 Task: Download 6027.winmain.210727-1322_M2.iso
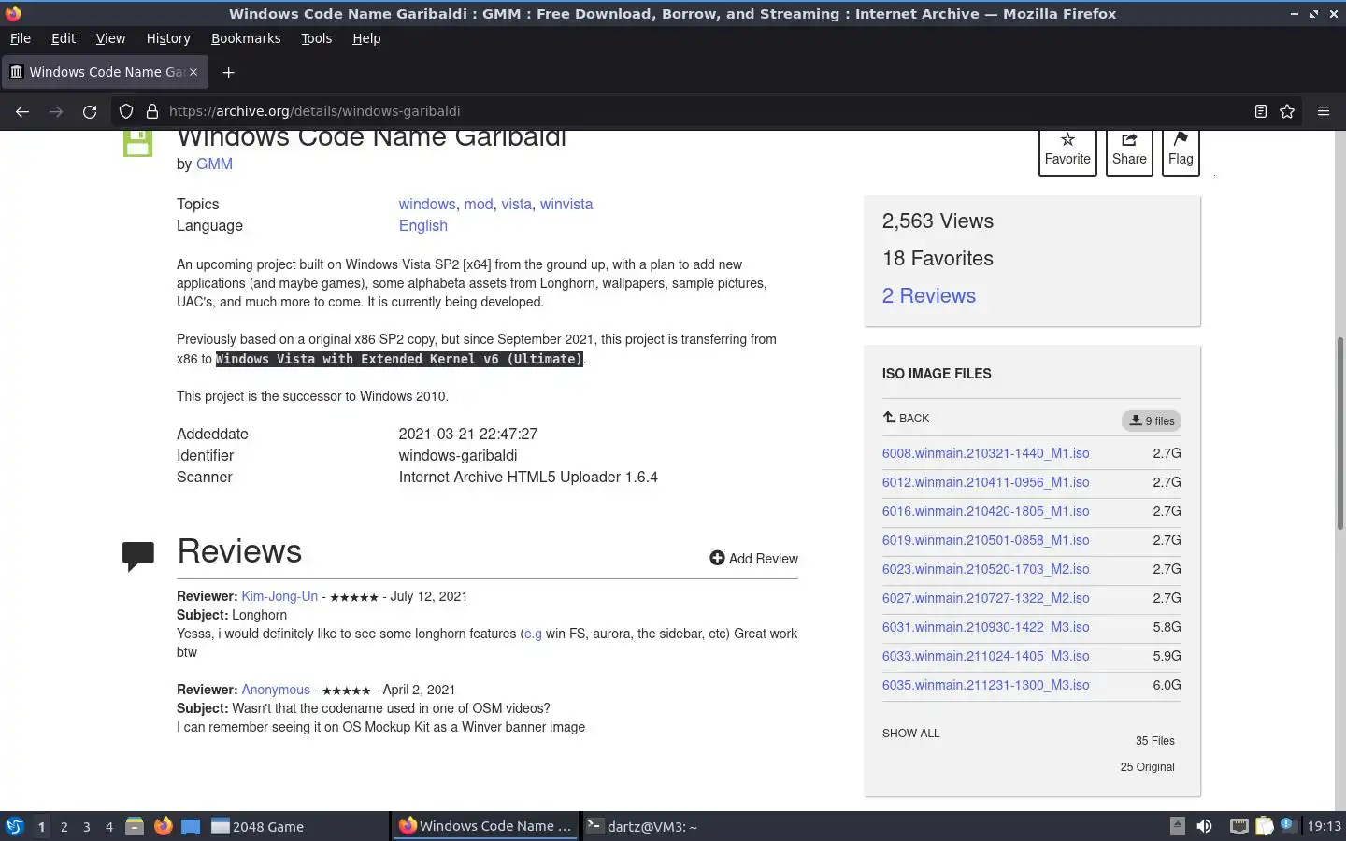985,598
